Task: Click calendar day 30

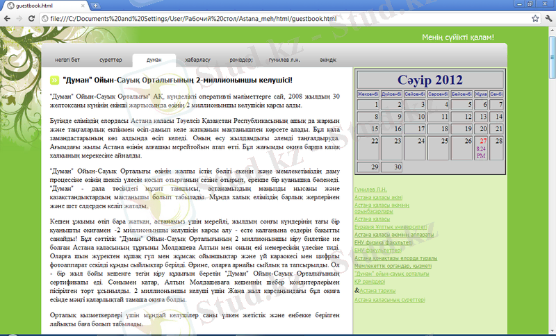Action: (391, 167)
